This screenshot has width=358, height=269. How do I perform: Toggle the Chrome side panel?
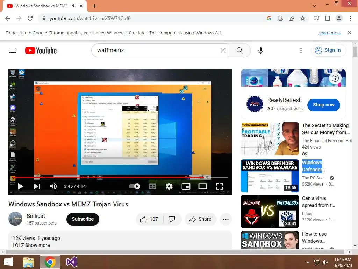(x=328, y=18)
